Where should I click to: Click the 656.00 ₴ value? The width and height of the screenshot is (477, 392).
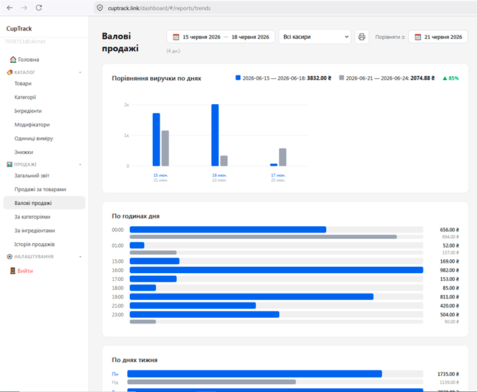coord(449,230)
